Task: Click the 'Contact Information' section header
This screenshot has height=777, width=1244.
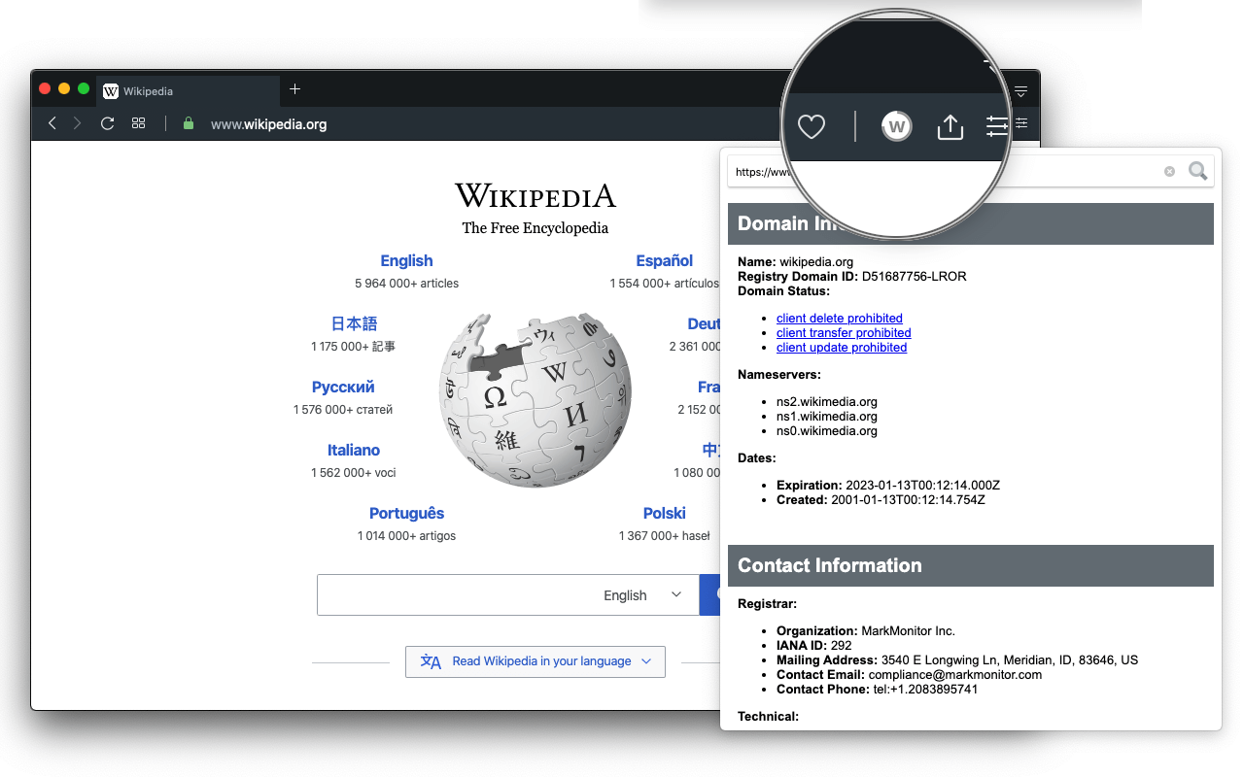Action: (x=971, y=565)
